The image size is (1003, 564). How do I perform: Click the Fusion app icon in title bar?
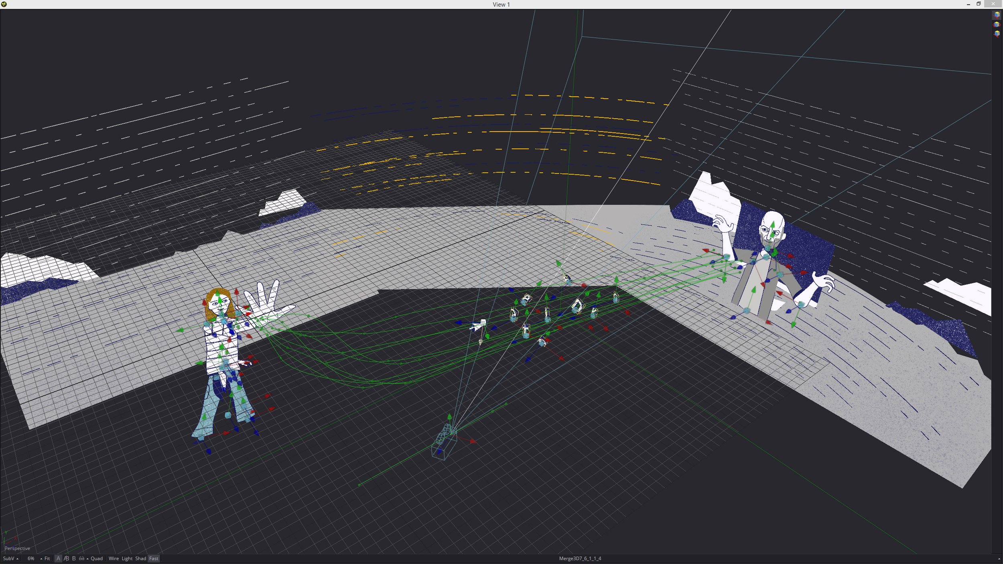[4, 4]
